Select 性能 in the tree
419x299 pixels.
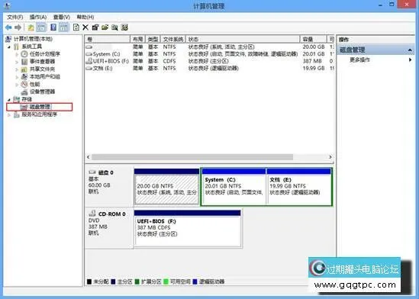click(x=35, y=84)
